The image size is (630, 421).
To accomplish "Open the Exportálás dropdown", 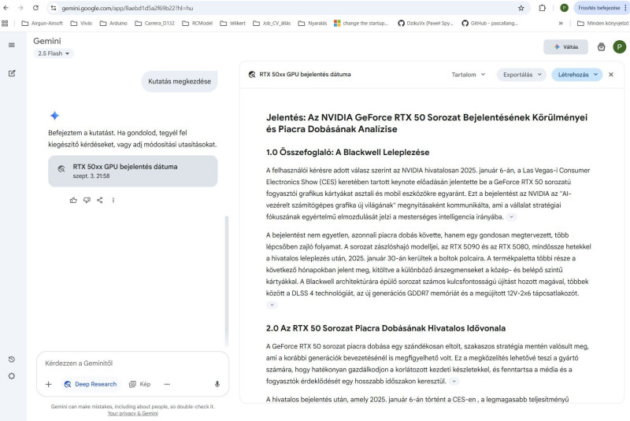I will click(521, 74).
